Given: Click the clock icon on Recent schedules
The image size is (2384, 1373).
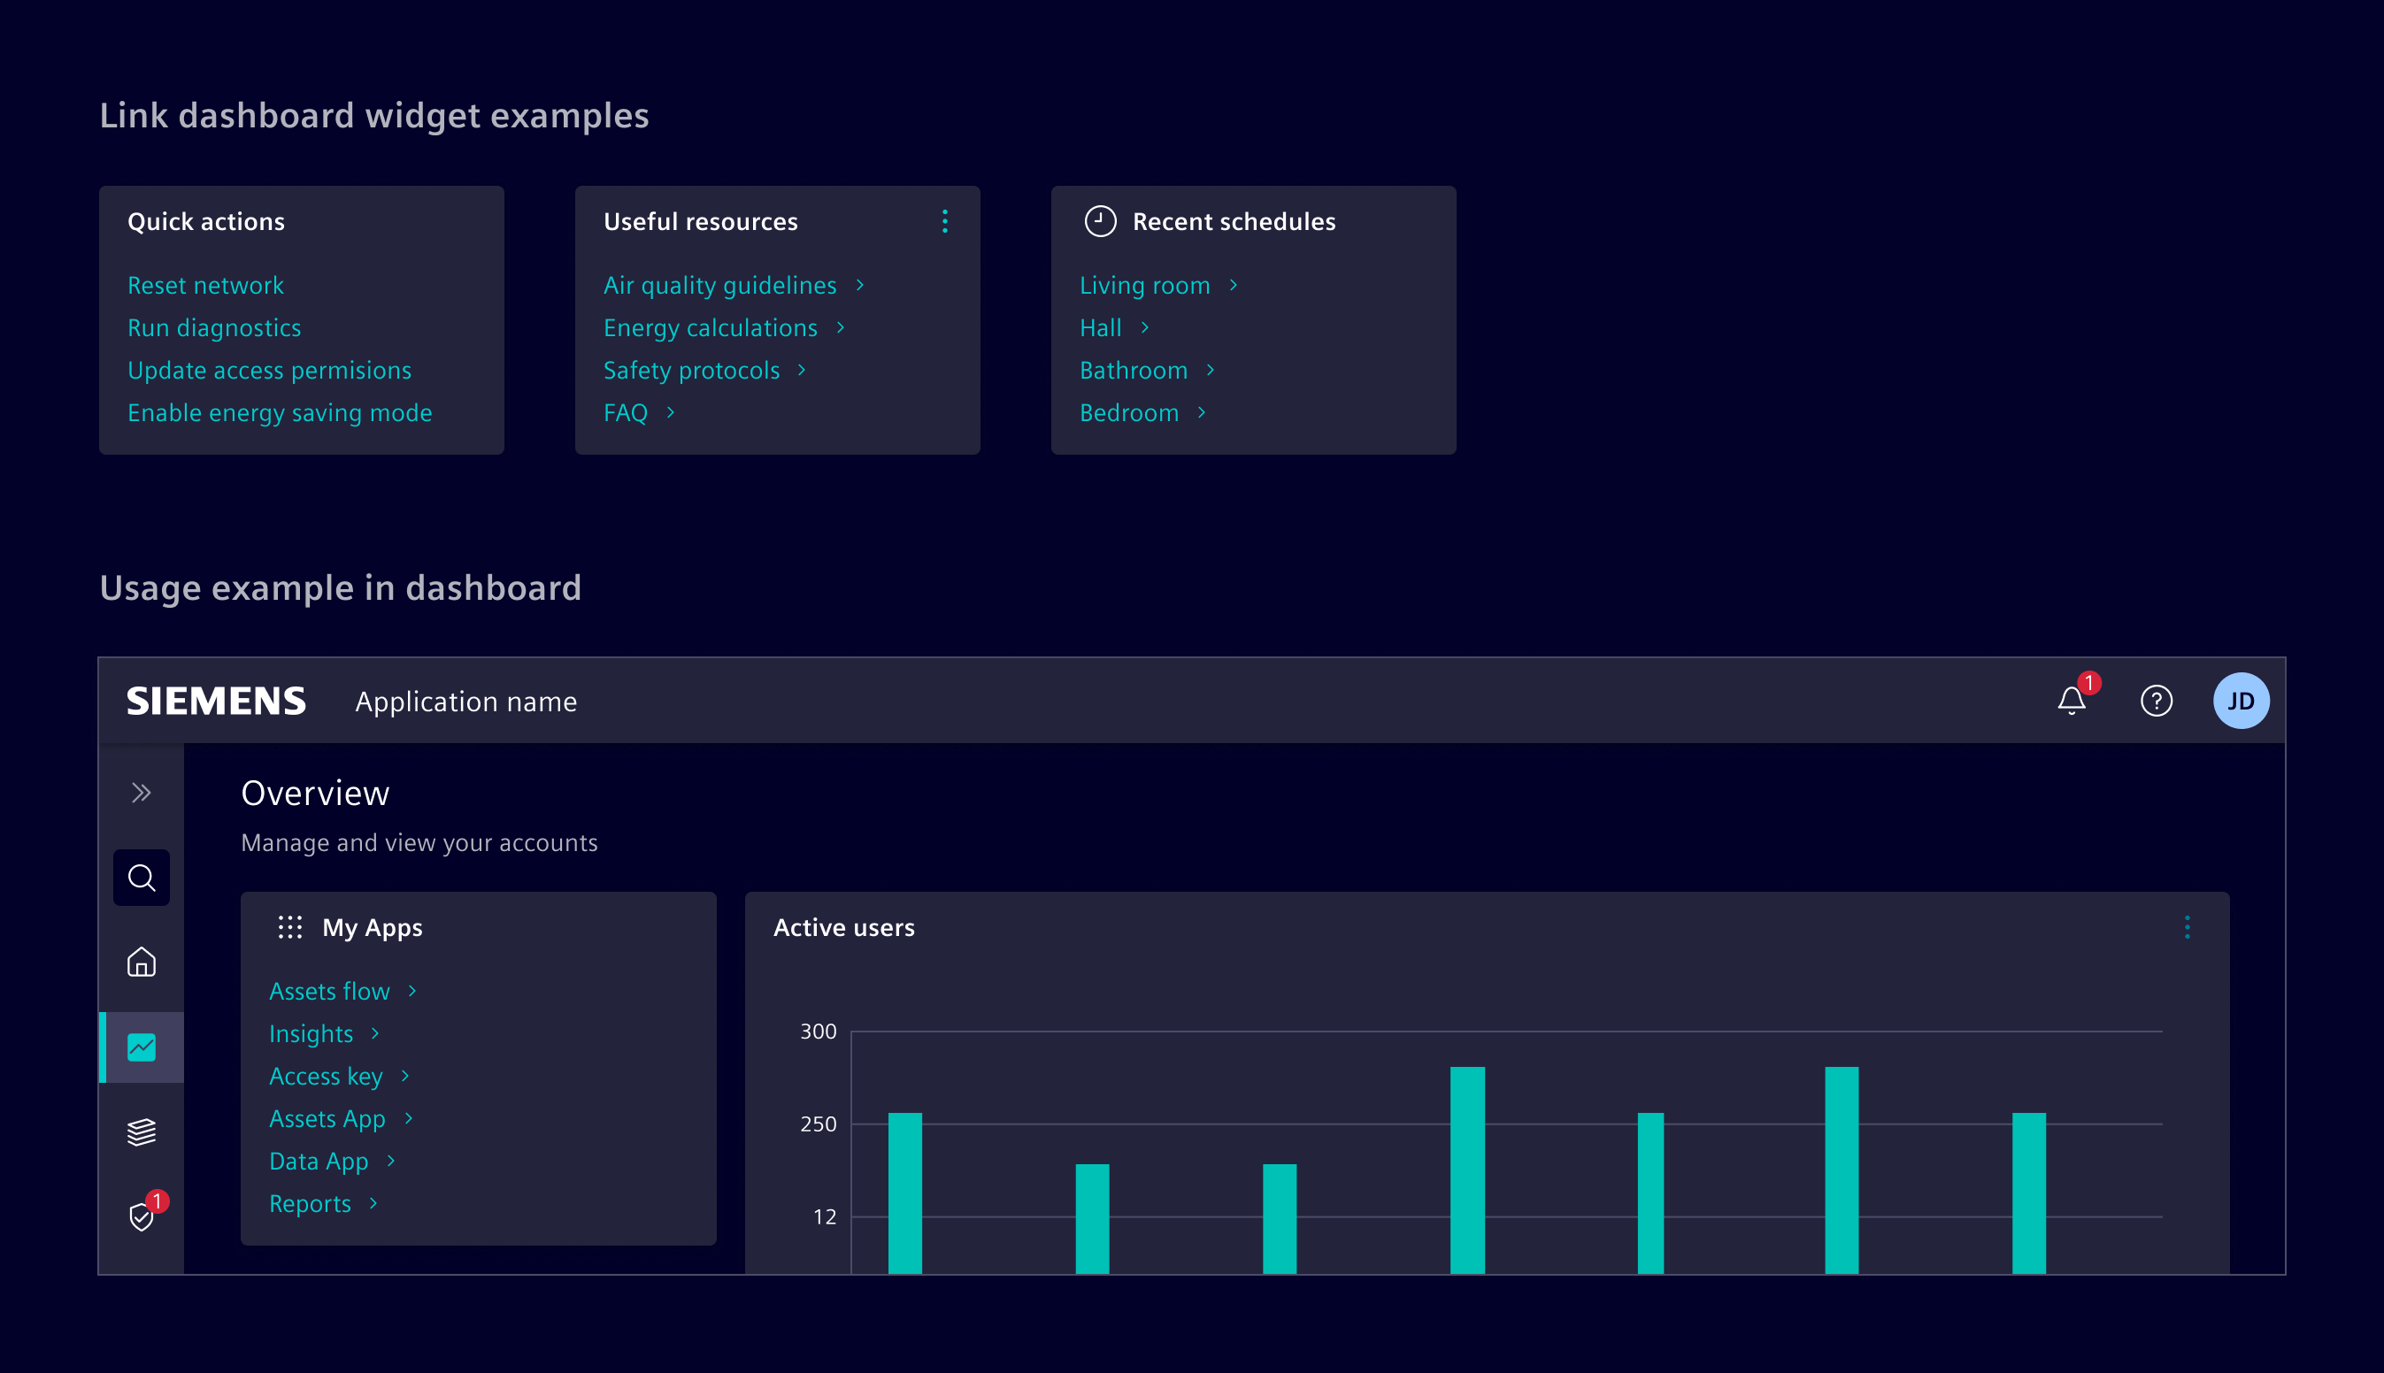Looking at the screenshot, I should pos(1100,221).
